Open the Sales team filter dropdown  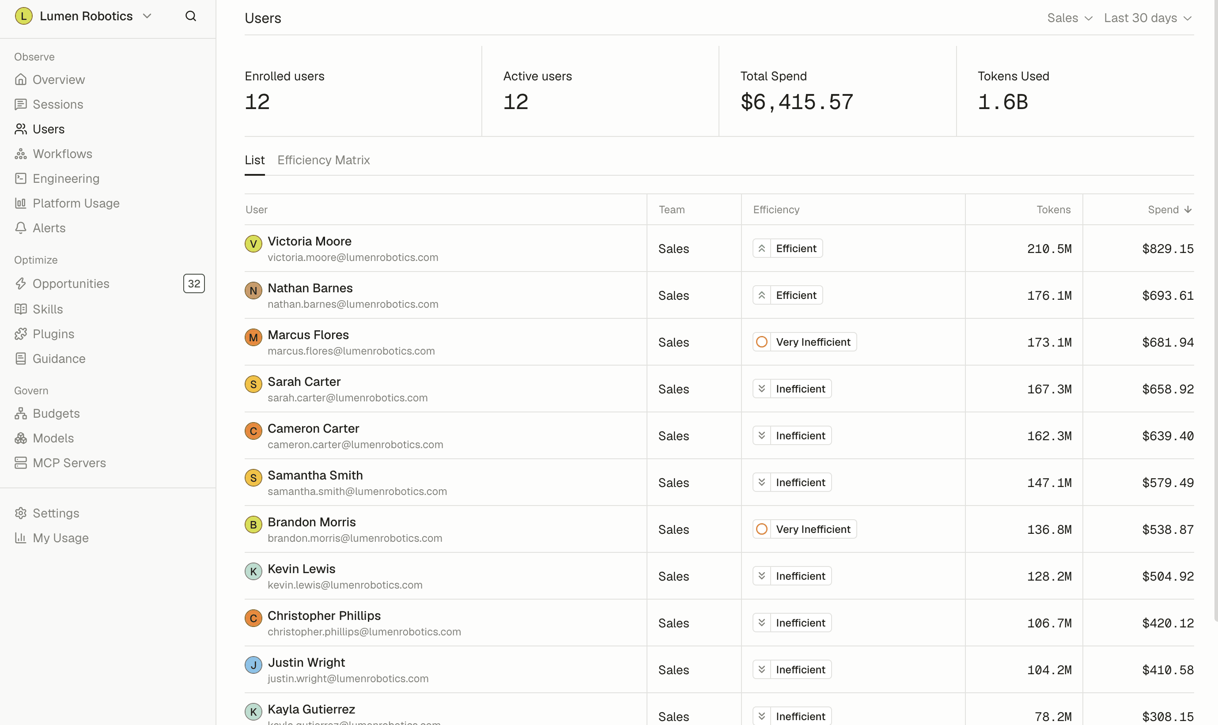click(x=1069, y=18)
